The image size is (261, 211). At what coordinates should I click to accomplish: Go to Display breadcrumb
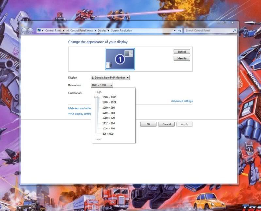pyautogui.click(x=102, y=31)
